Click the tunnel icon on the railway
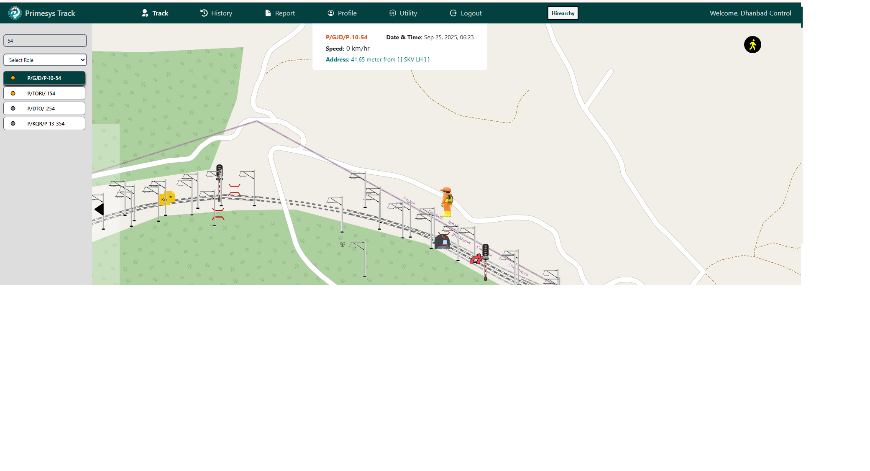The height and width of the screenshot is (471, 870). coord(442,242)
